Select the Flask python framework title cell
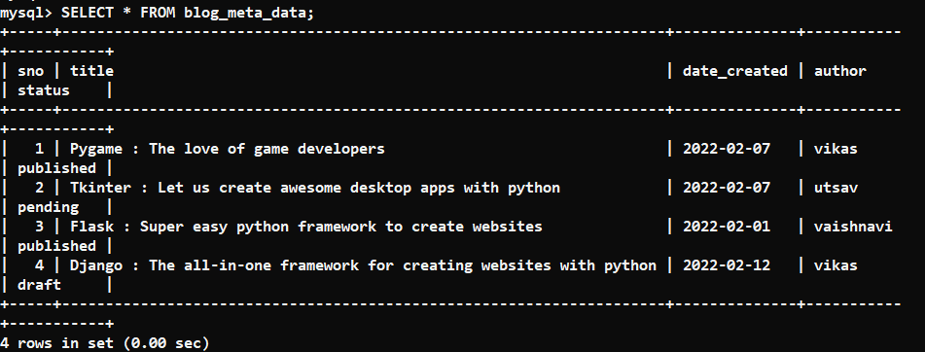925x352 pixels. point(306,227)
